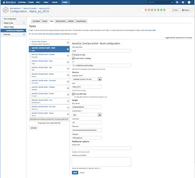Open My Bamboo in header
Viewport: 195px width, 178px height.
point(22,2)
